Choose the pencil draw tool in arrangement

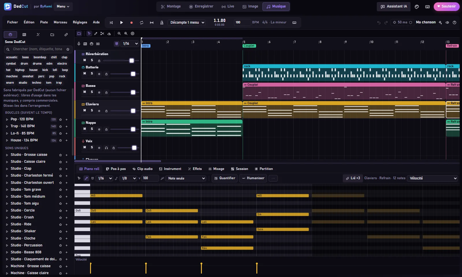point(96,33)
